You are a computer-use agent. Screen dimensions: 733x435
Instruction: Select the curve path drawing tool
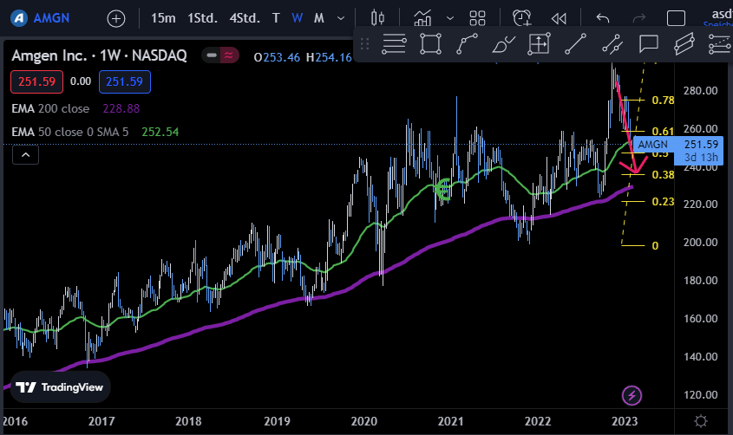pyautogui.click(x=467, y=44)
